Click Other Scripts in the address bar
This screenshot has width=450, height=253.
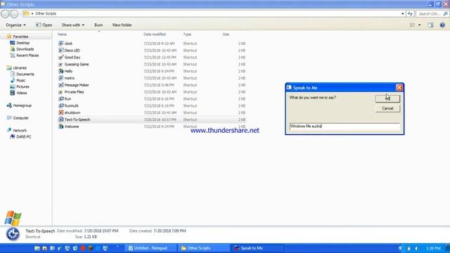click(x=46, y=13)
